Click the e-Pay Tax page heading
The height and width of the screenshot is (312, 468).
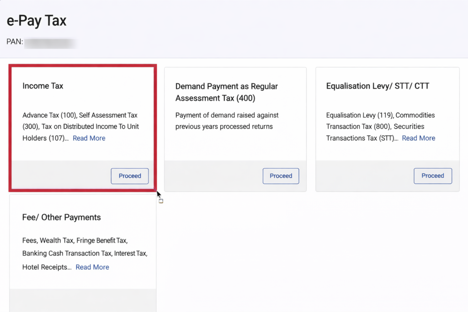(37, 21)
